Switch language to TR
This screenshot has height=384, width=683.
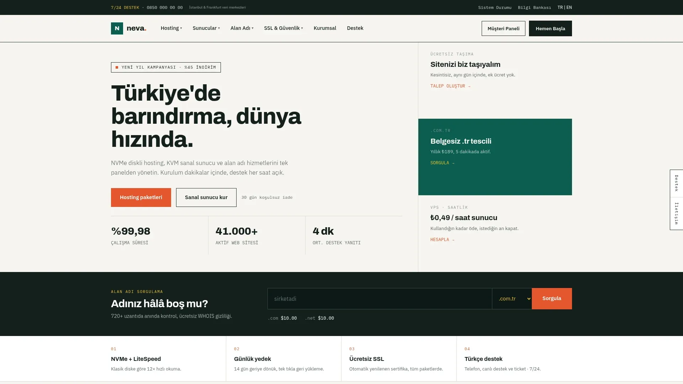point(560,7)
